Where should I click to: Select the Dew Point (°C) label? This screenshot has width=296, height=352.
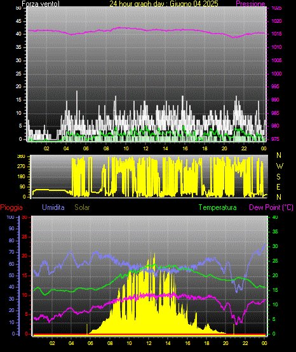tap(271, 207)
